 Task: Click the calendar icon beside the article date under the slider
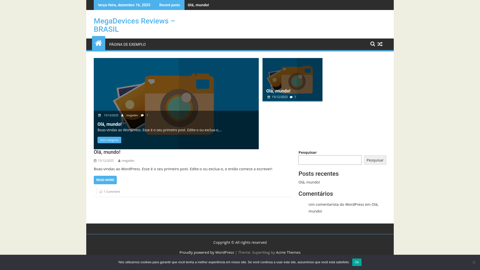tap(95, 161)
